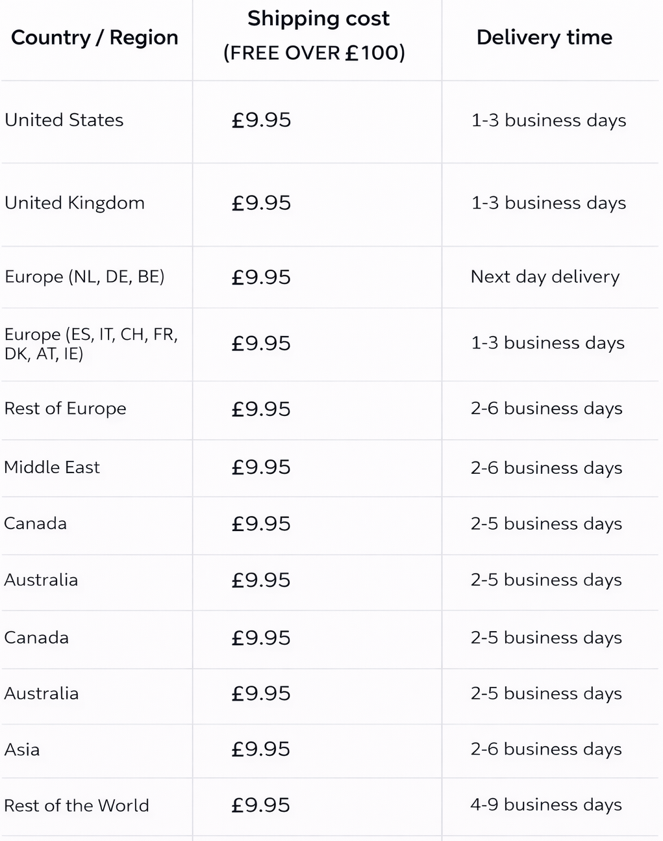Click the "Next day delivery" text
The width and height of the screenshot is (663, 841).
pos(545,277)
